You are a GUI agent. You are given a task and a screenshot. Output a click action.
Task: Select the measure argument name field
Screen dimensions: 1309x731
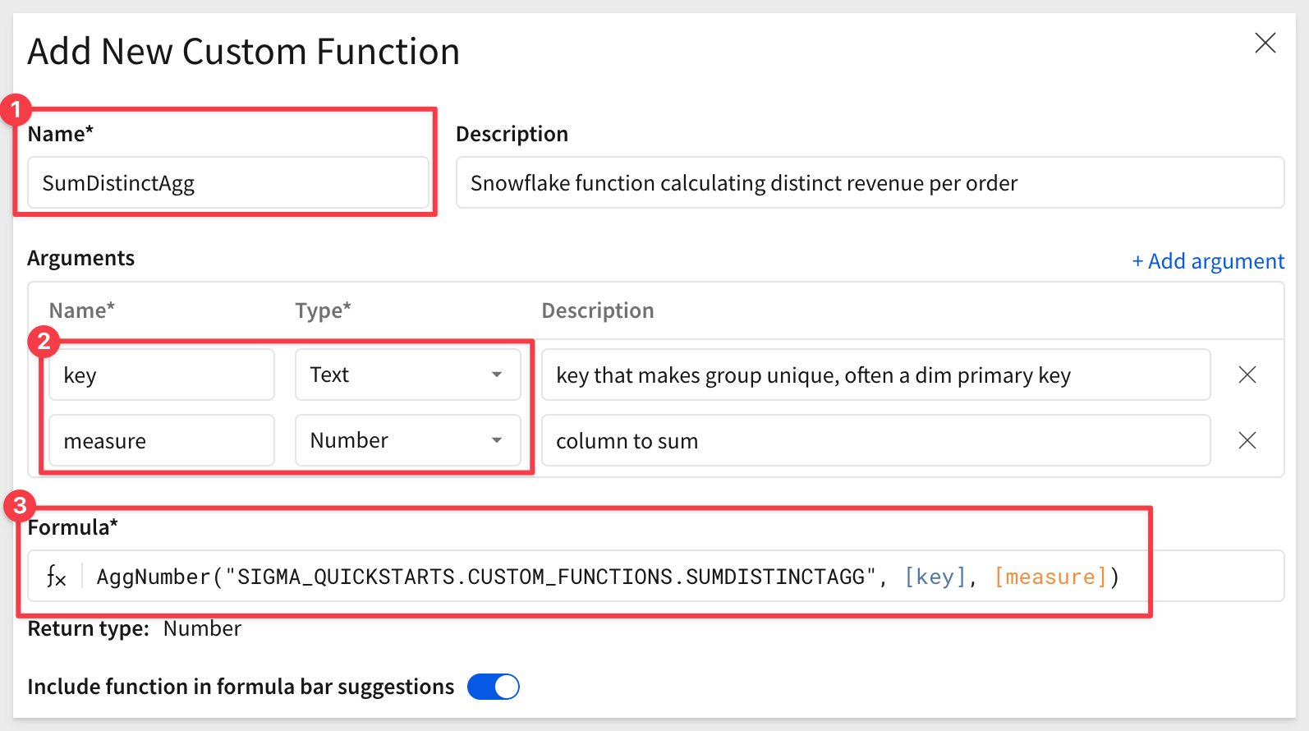click(x=161, y=441)
